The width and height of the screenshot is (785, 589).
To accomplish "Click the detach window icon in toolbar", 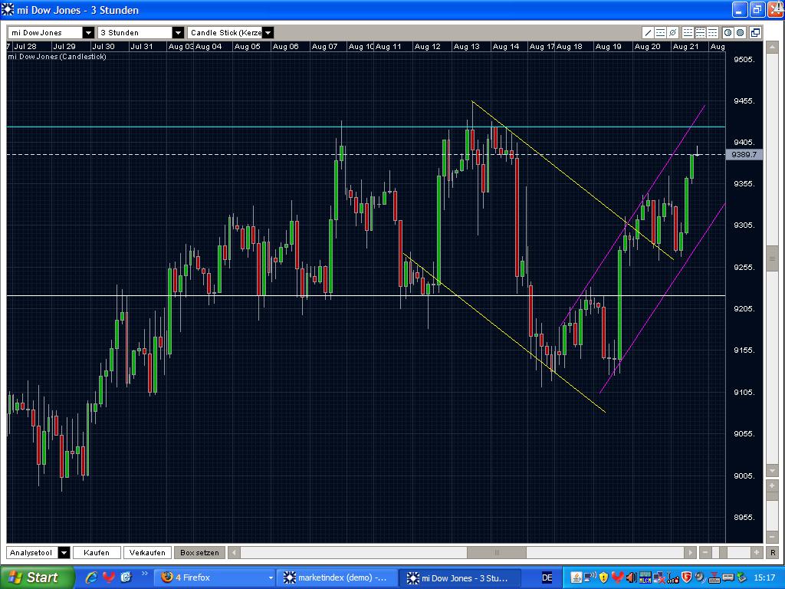I will click(755, 32).
